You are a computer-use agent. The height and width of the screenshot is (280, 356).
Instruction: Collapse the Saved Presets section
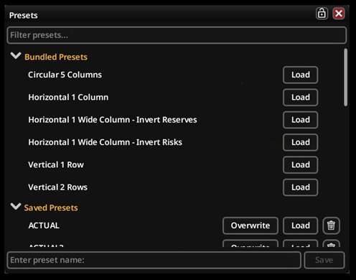pos(16,206)
